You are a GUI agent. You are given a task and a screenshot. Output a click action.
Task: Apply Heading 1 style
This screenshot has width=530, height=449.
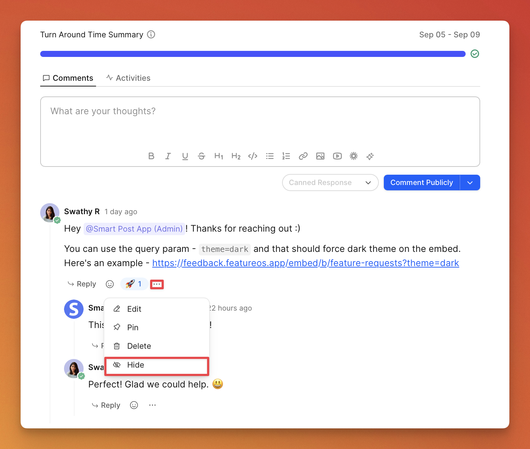tap(219, 156)
